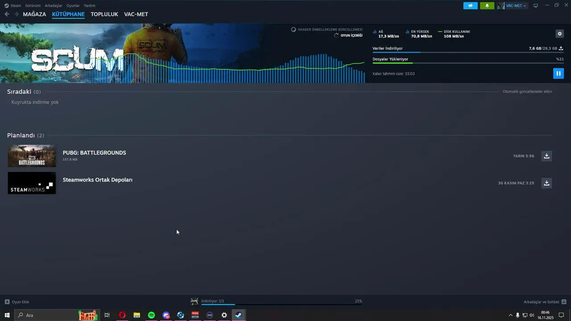Open Voicemeeter from the taskbar

click(195, 315)
